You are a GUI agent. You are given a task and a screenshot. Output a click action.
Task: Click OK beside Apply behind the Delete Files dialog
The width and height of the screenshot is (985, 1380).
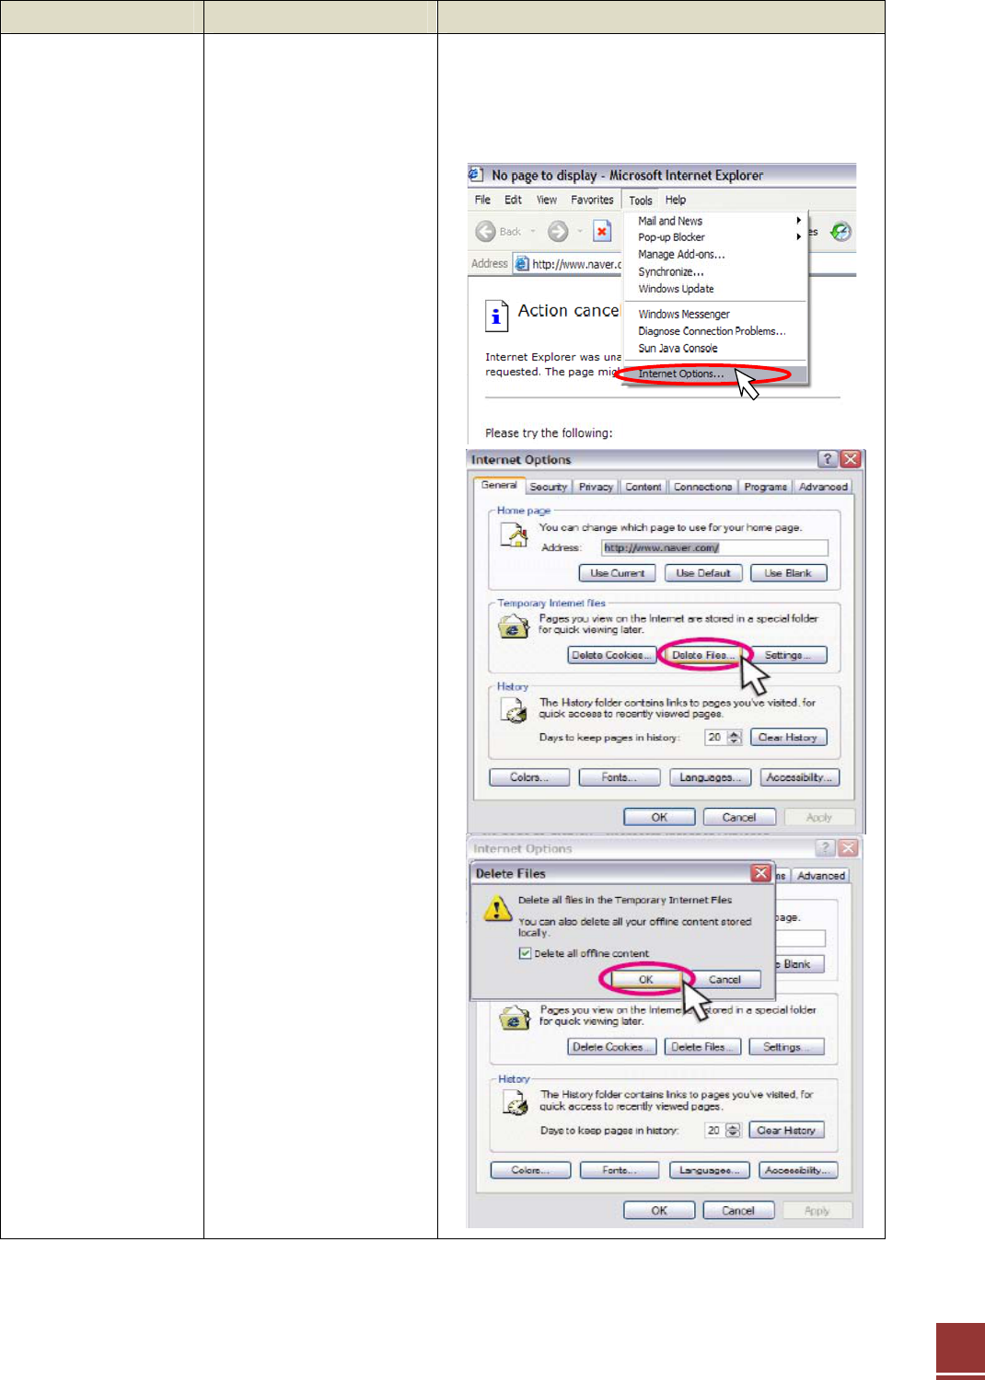click(x=659, y=1211)
